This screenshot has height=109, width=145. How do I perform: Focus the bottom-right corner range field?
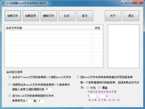click(x=102, y=96)
